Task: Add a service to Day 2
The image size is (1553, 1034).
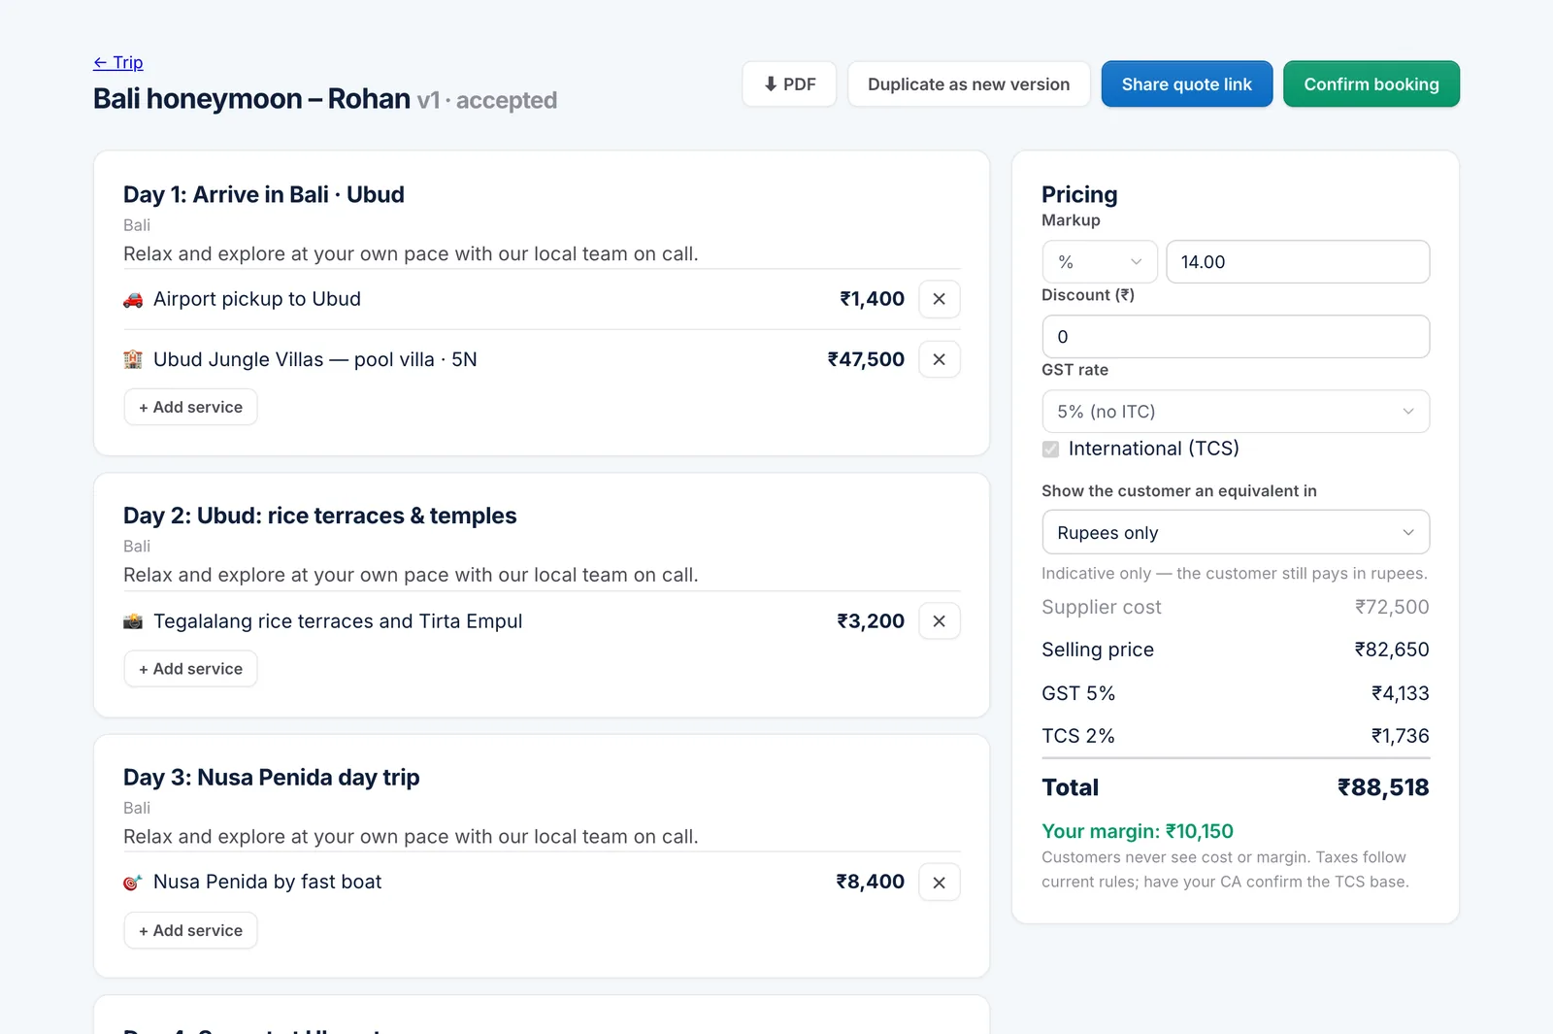Action: point(190,669)
